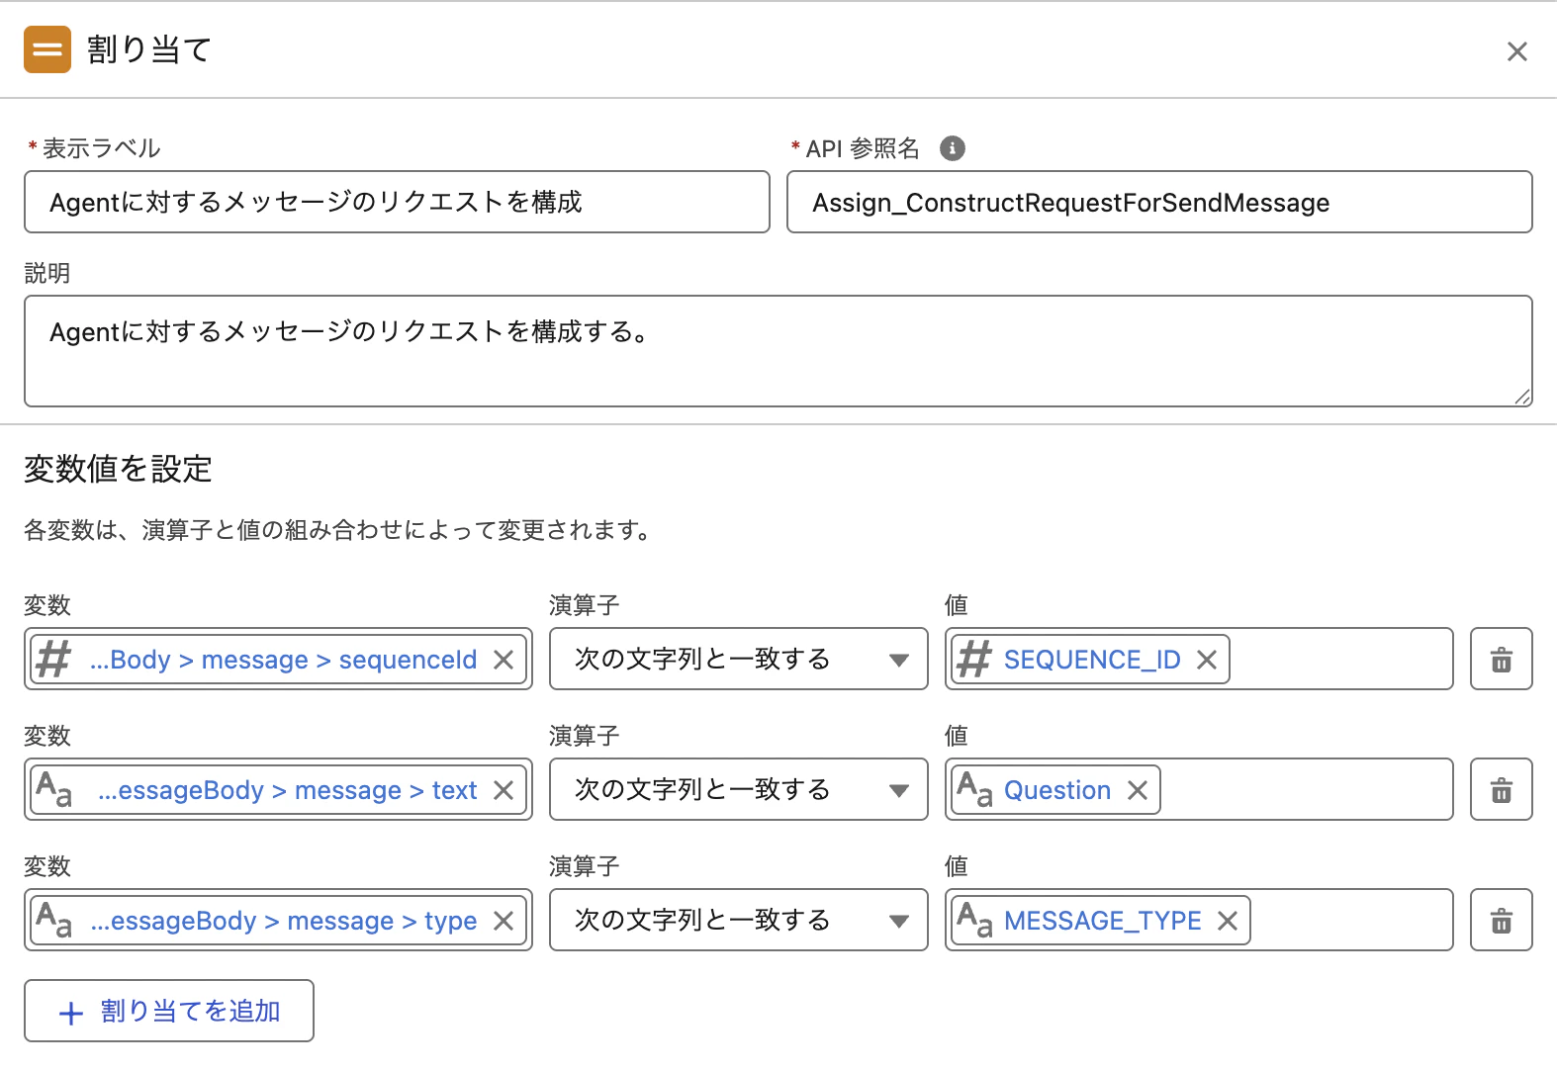This screenshot has width=1557, height=1070.
Task: Select the SEQUENCE_ID value pill
Action: coord(1092,660)
